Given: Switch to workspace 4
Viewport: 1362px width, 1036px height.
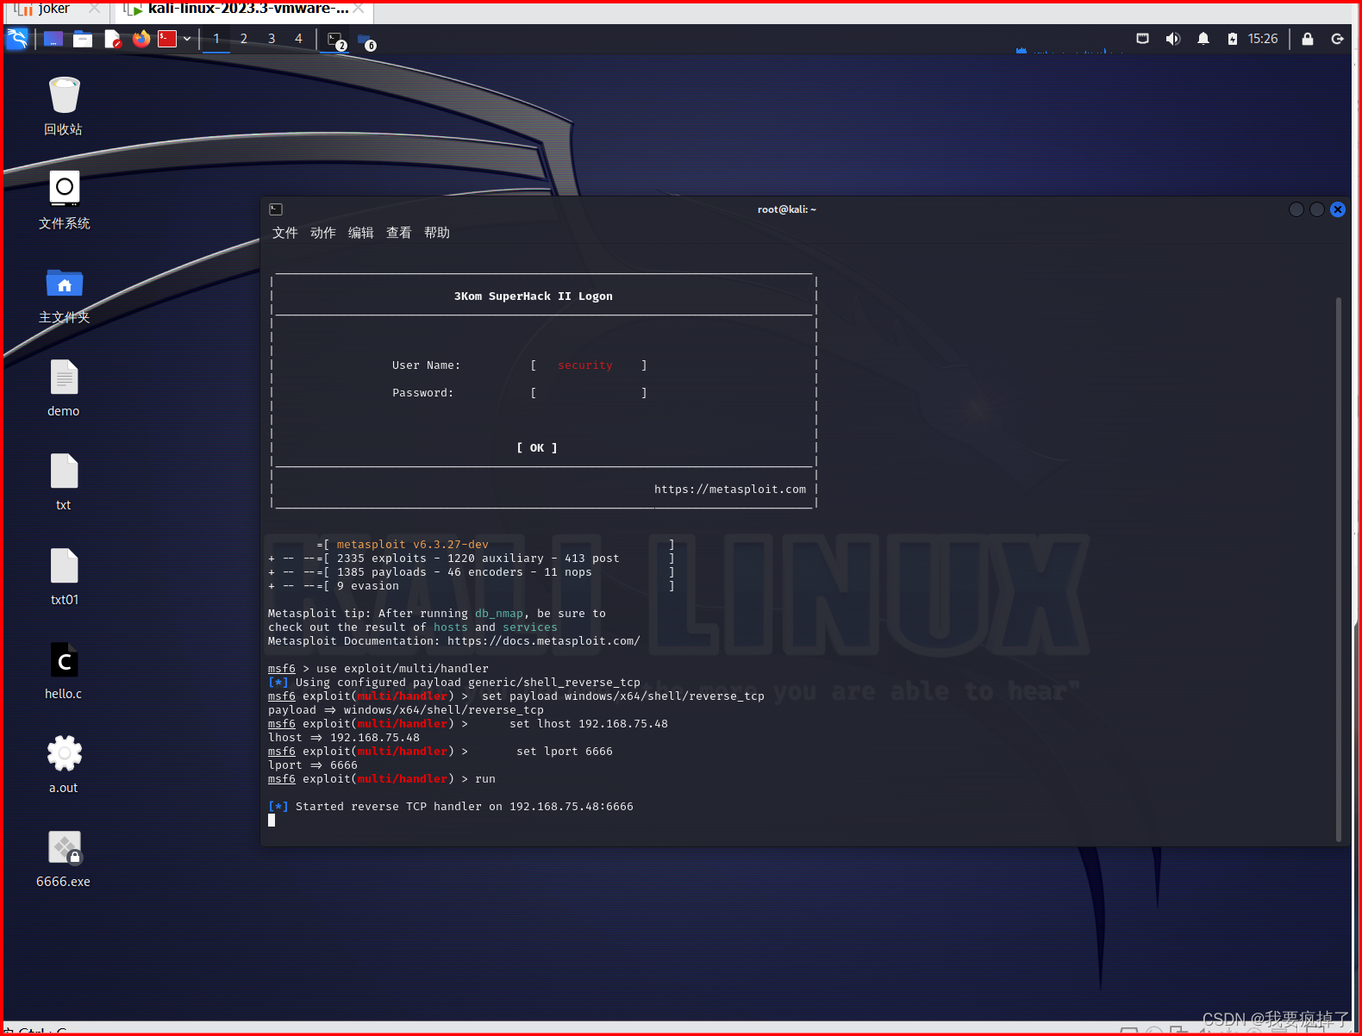Looking at the screenshot, I should [x=299, y=39].
